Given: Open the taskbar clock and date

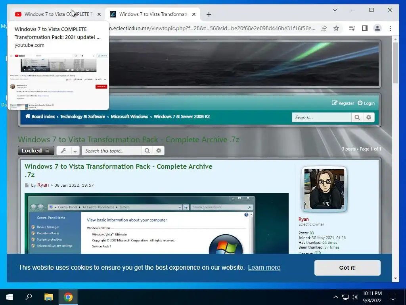Looking at the screenshot, I should tap(372, 297).
